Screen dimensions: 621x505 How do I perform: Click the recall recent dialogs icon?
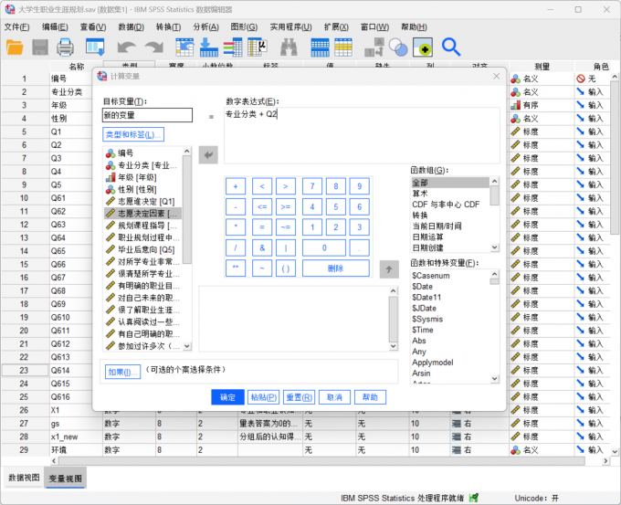[94, 47]
